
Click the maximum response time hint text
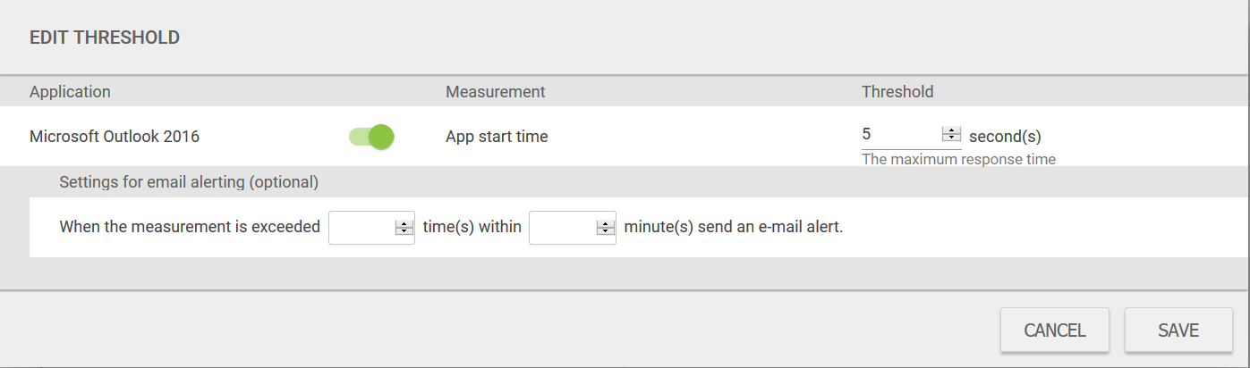coord(958,160)
